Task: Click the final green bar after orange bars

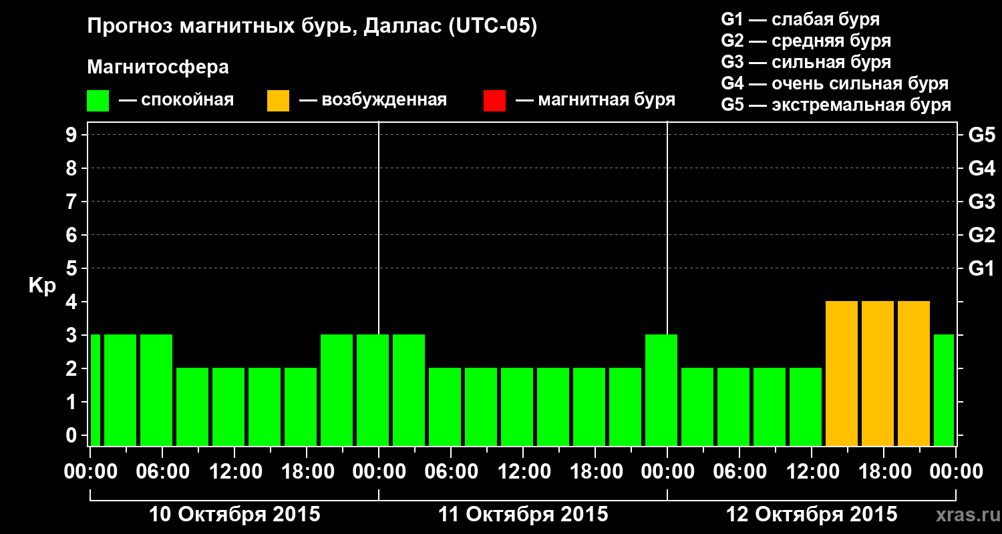Action: (x=944, y=390)
